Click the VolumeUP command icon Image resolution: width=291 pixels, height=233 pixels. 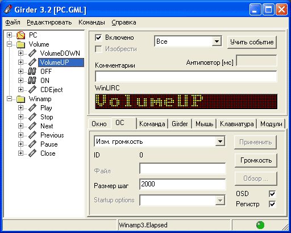tap(32, 63)
